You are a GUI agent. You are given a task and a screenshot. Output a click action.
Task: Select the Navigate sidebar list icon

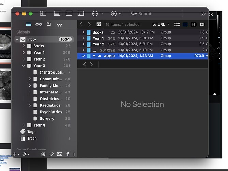[x=29, y=24]
